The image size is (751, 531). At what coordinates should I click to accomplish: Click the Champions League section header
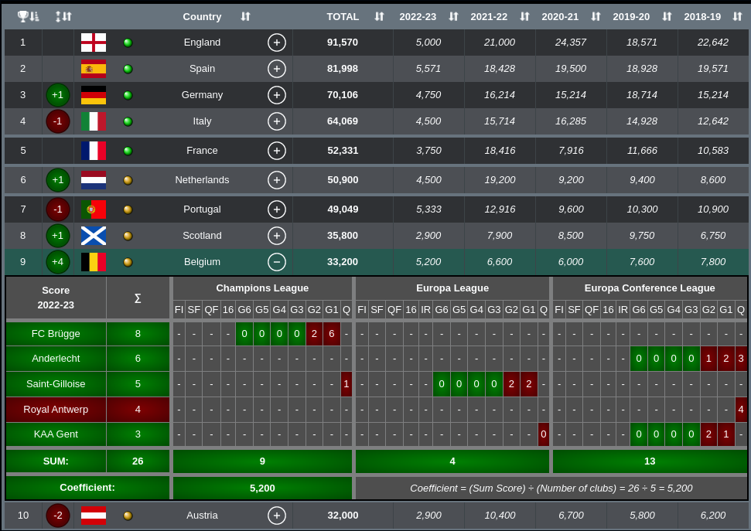point(262,288)
